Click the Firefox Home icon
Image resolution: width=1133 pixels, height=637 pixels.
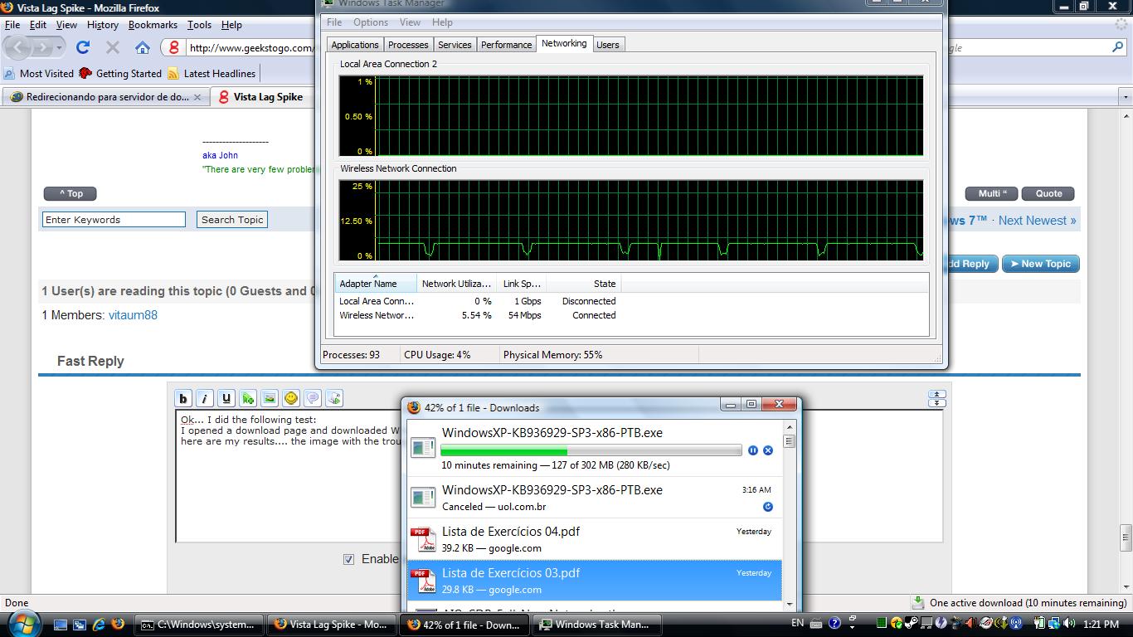(143, 47)
